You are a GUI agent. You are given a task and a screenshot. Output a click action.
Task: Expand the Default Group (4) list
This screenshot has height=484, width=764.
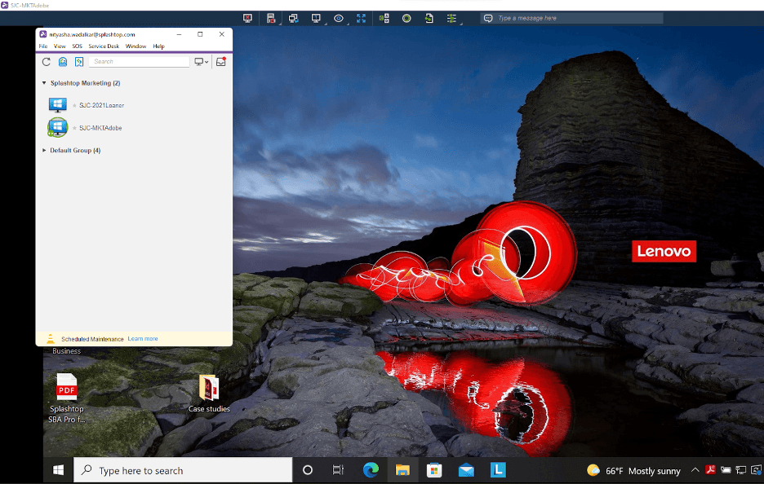tap(44, 150)
